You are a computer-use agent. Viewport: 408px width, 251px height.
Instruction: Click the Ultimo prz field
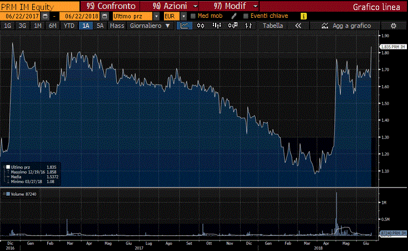pyautogui.click(x=132, y=16)
